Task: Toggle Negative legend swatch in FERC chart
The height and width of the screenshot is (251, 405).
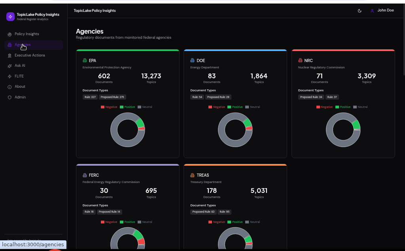Action: (102, 222)
